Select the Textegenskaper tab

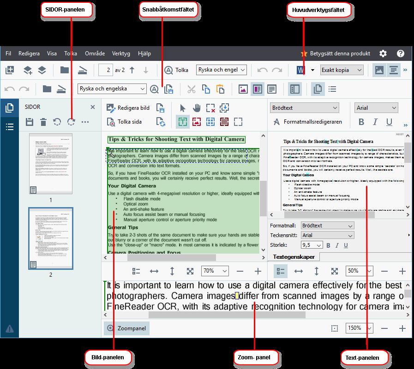click(x=294, y=257)
